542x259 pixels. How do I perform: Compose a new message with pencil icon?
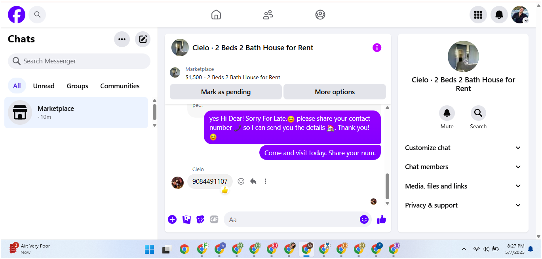[x=143, y=39]
